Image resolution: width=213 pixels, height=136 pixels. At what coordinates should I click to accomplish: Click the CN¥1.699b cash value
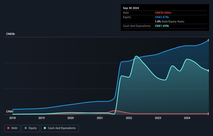click(x=162, y=26)
